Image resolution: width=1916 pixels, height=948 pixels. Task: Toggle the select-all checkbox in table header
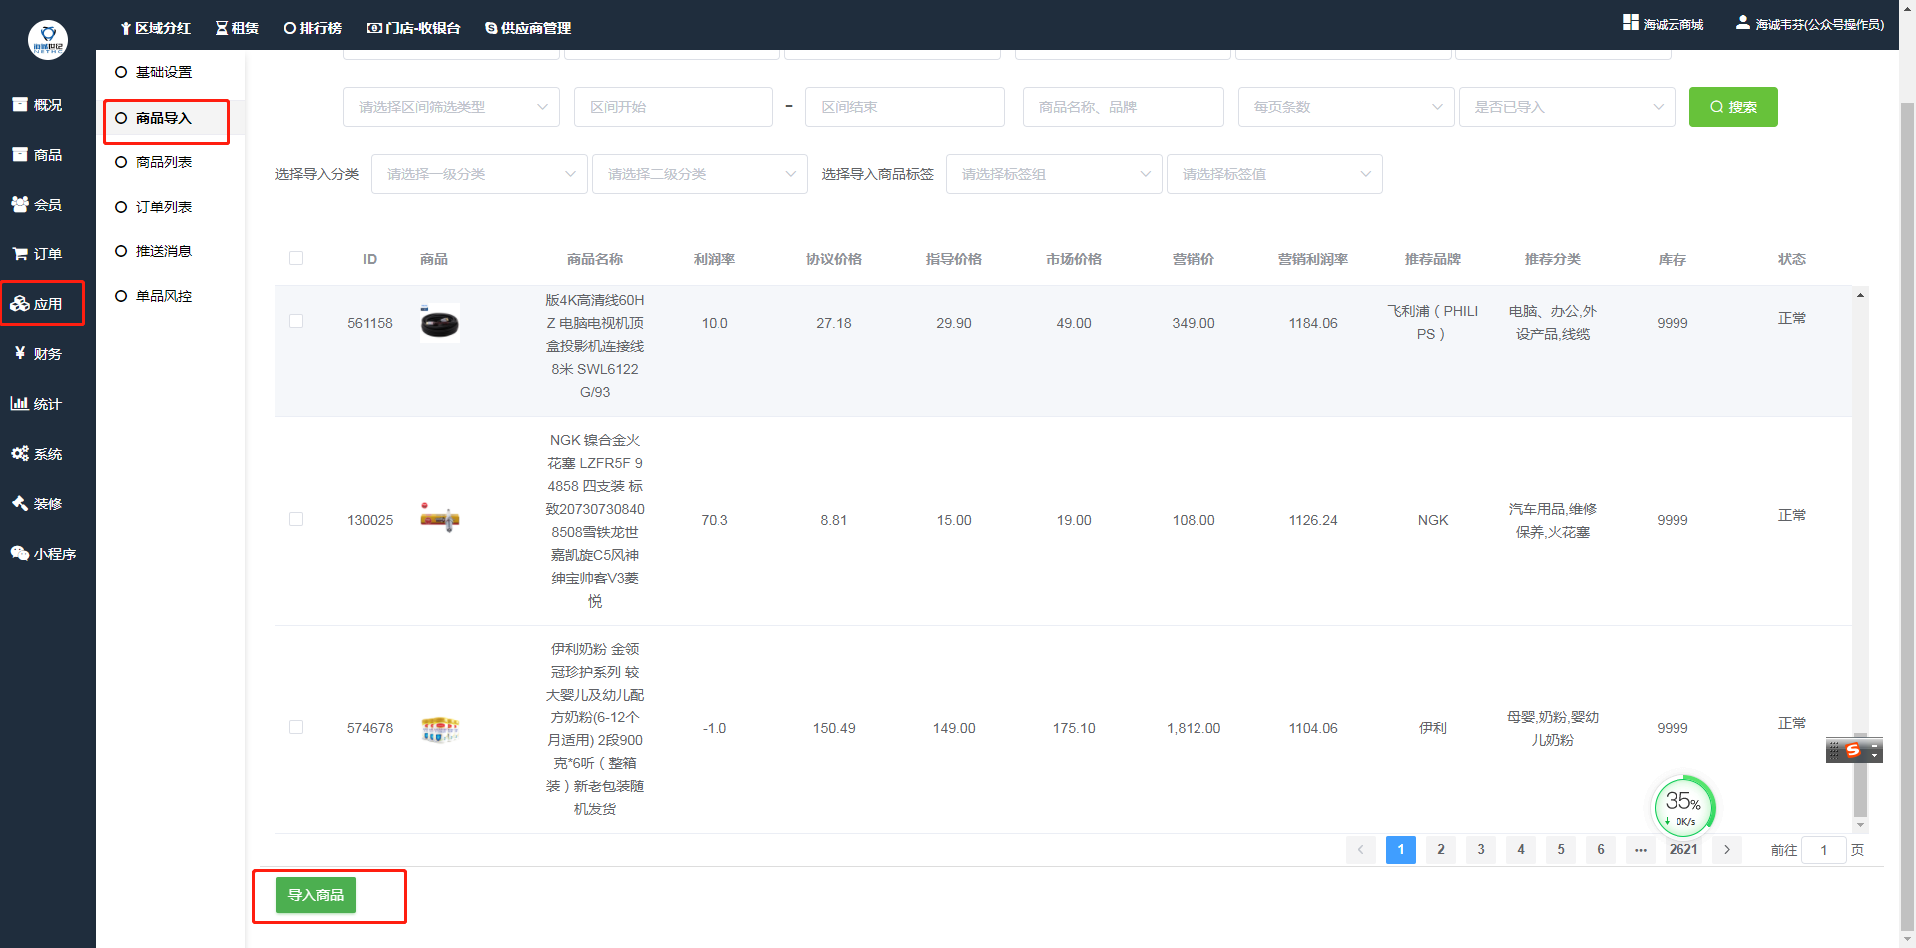pyautogui.click(x=296, y=258)
